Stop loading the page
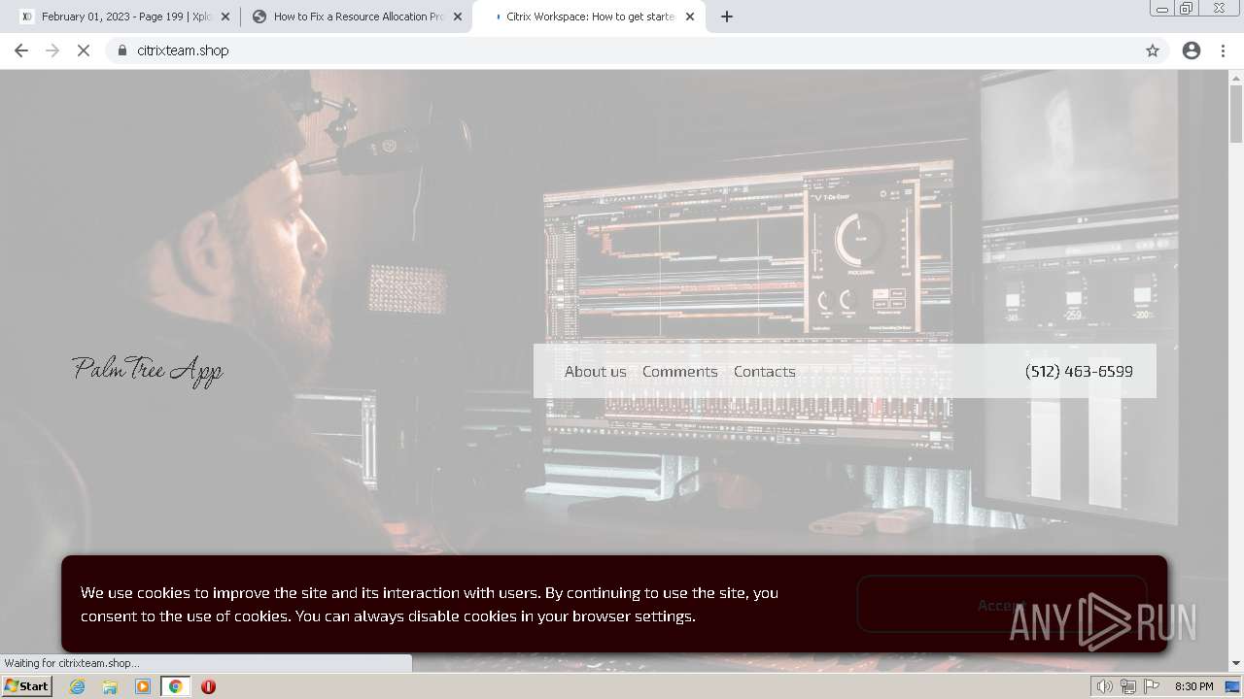Screen dimensions: 1244x699 [84, 50]
